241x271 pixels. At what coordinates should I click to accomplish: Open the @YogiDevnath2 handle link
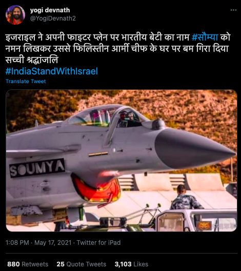tap(53, 18)
